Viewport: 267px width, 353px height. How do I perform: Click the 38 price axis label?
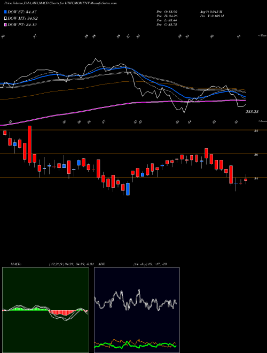[x=256, y=131]
